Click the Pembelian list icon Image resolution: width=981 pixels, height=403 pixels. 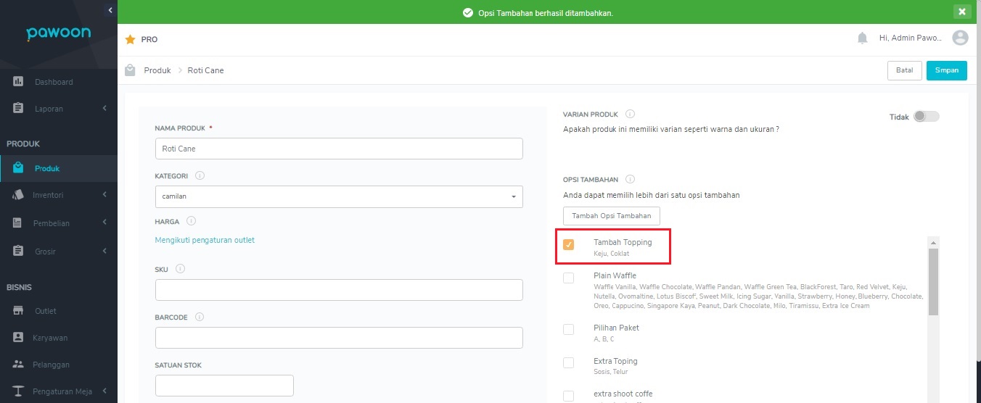[18, 223]
